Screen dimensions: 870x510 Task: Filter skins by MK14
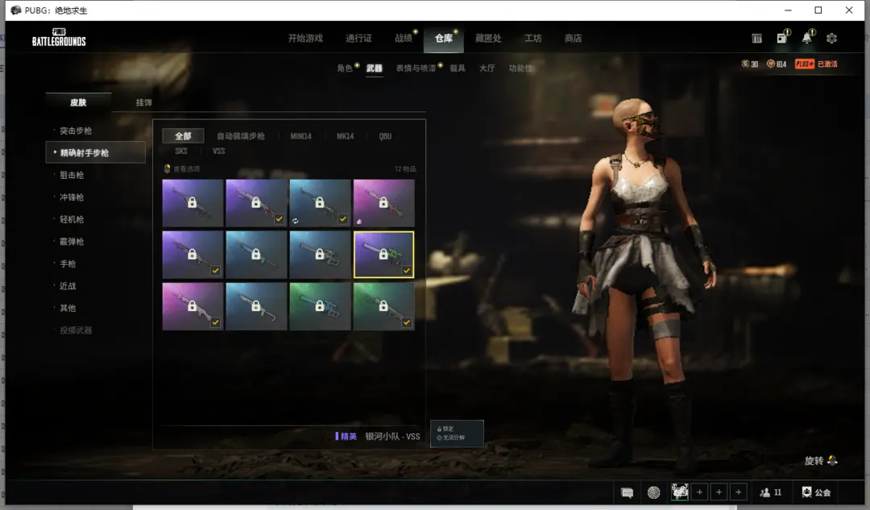(345, 136)
